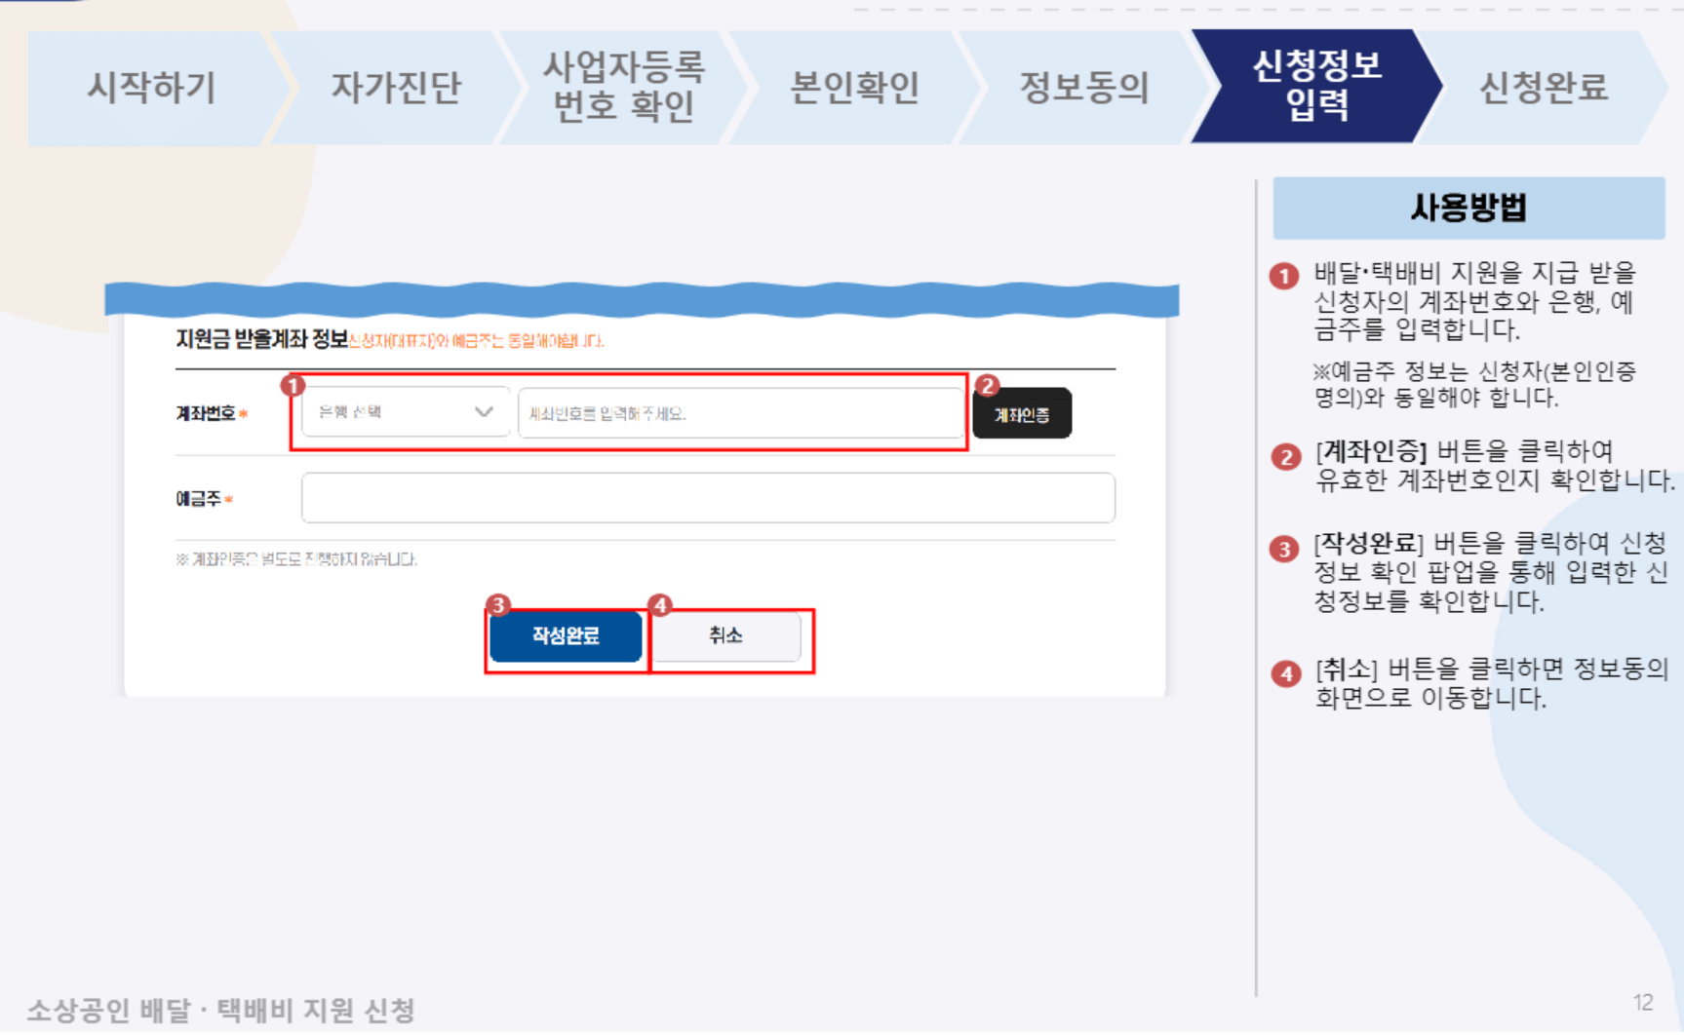
Task: Click the instruction starting with 배달·택배비 지원을
Action: (x=1474, y=301)
